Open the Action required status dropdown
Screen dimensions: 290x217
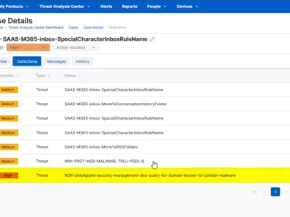coord(75,47)
